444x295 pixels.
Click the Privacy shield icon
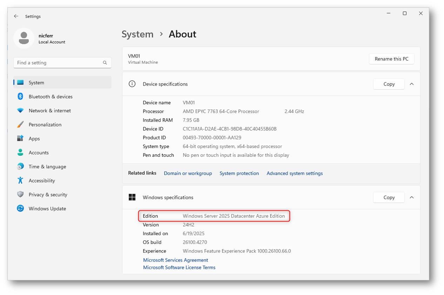click(x=20, y=195)
